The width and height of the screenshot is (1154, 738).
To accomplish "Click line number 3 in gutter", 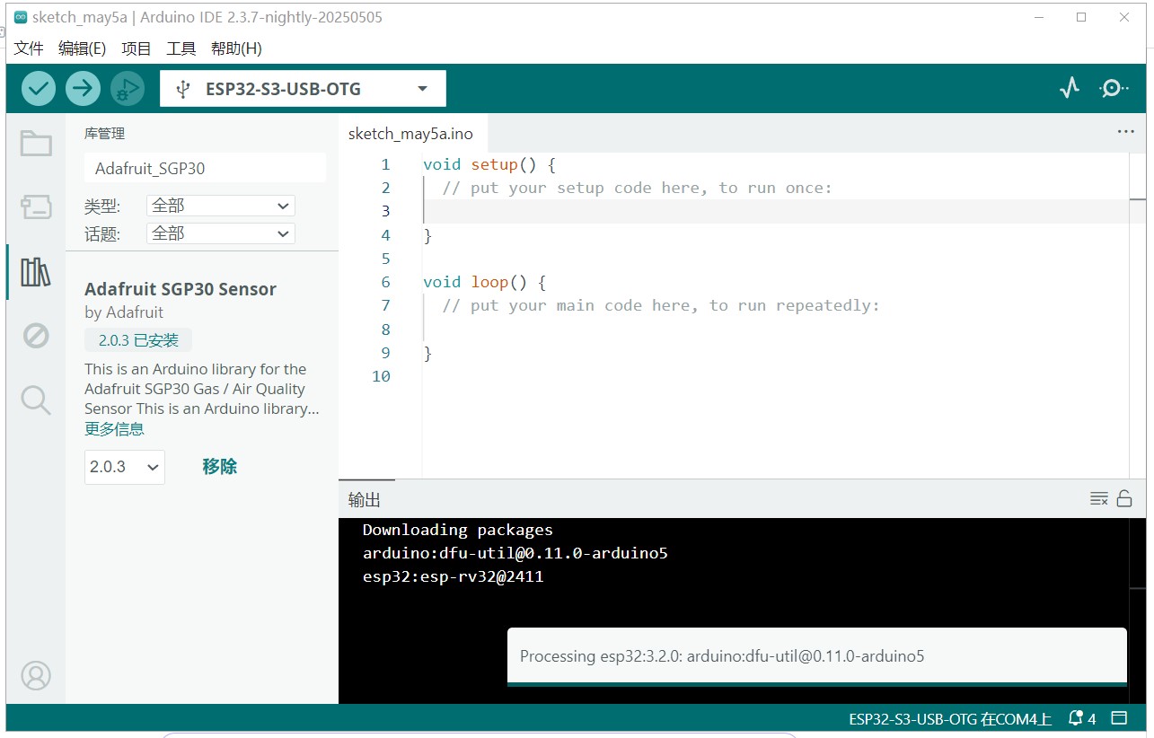I will tap(385, 211).
